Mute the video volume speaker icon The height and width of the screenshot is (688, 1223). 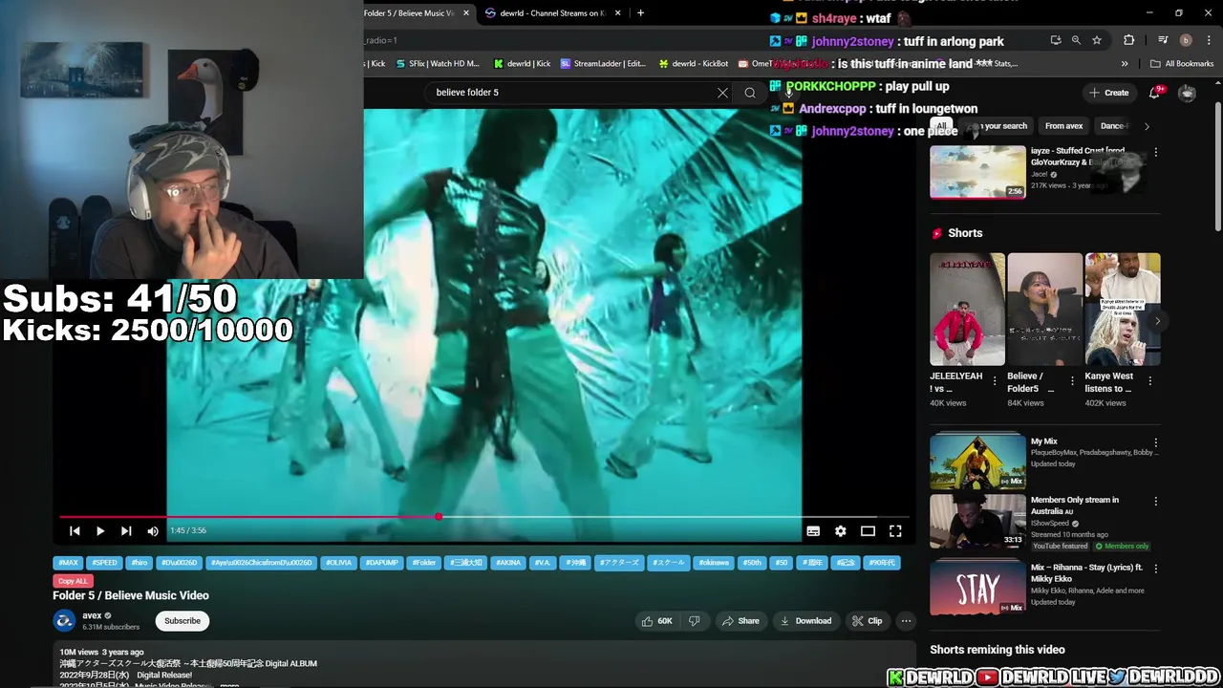153,530
